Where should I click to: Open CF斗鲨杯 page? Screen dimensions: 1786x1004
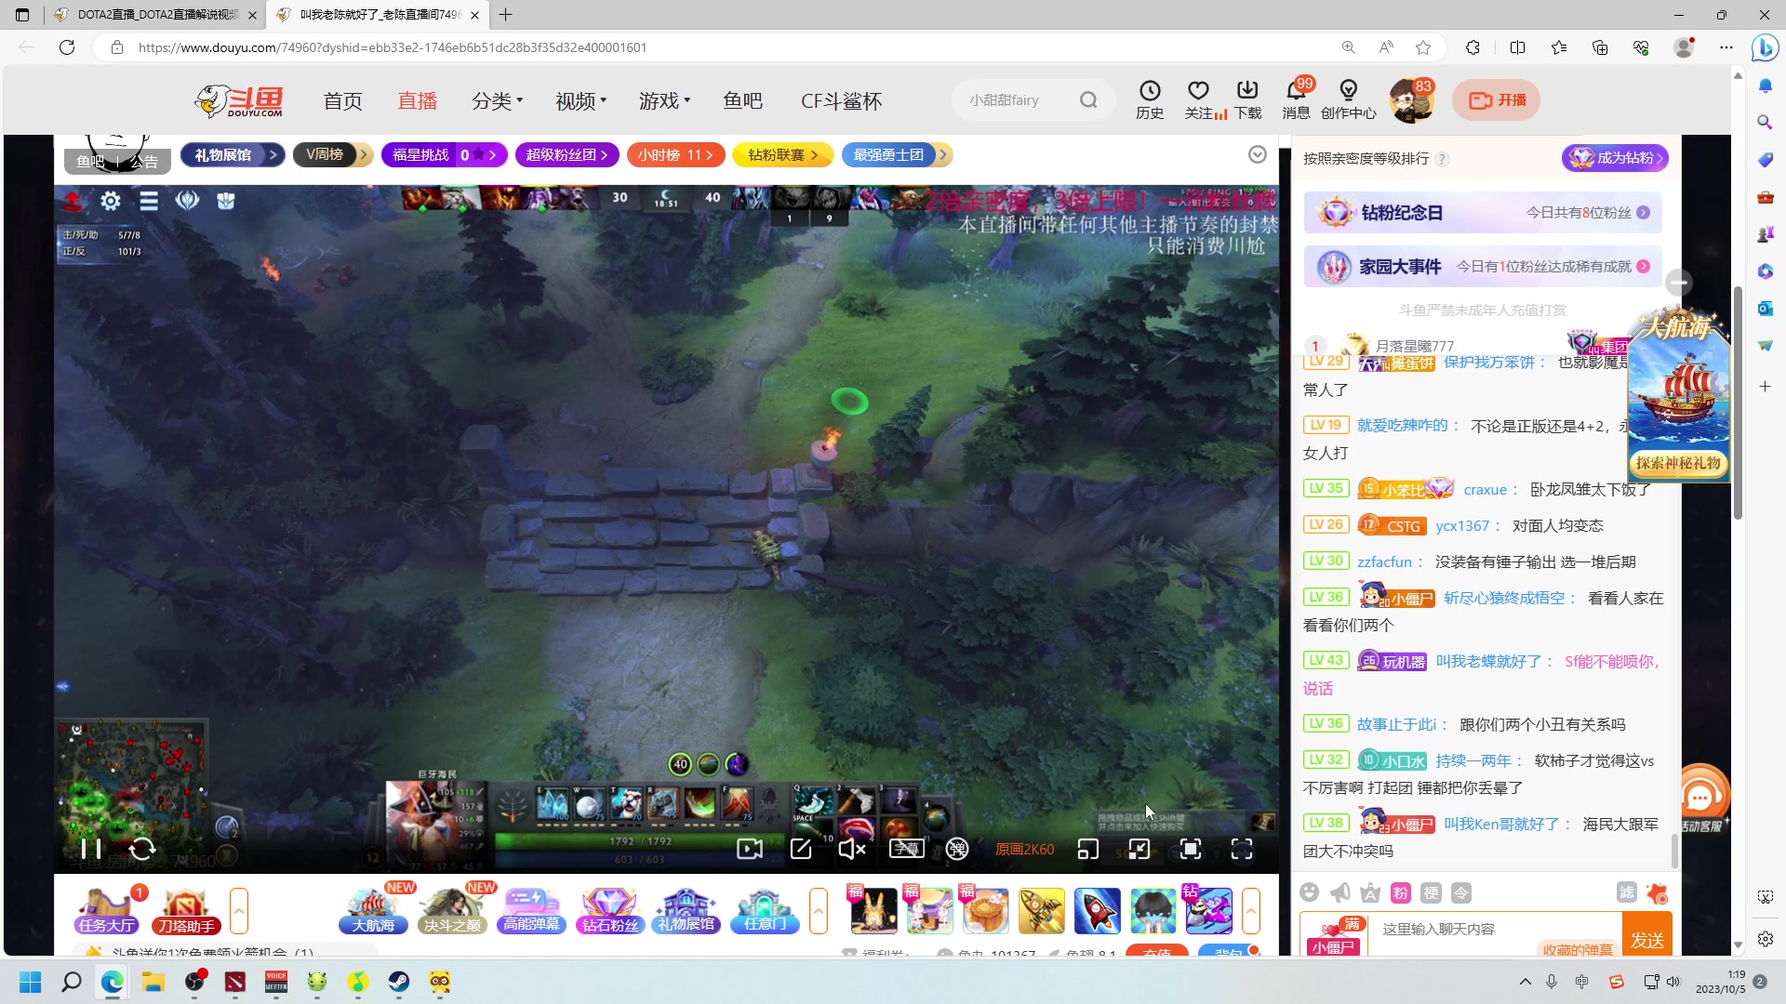[x=841, y=100]
